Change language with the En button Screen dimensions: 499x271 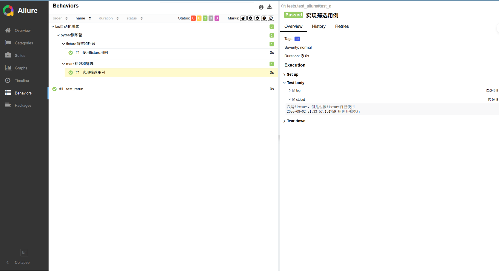coord(24,253)
